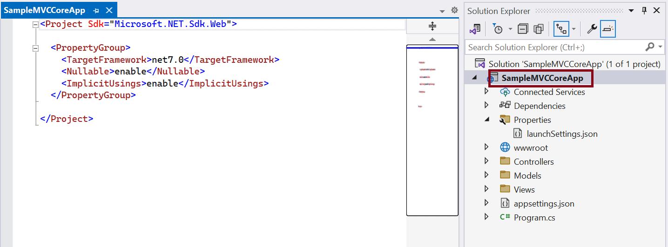This screenshot has height=247, width=668.
Task: Expand Models folder
Action: 486,175
